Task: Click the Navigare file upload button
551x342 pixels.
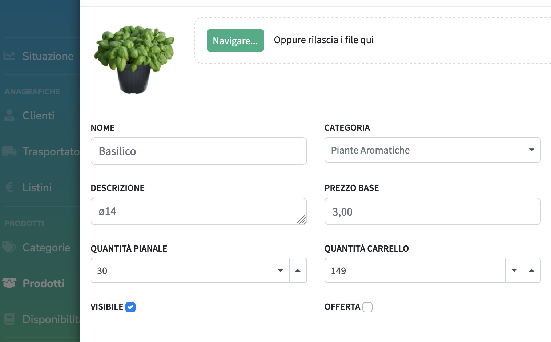Action: (235, 40)
